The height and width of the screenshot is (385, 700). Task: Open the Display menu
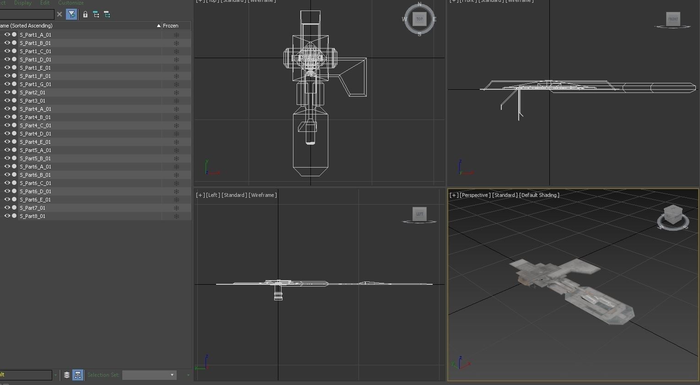23,3
